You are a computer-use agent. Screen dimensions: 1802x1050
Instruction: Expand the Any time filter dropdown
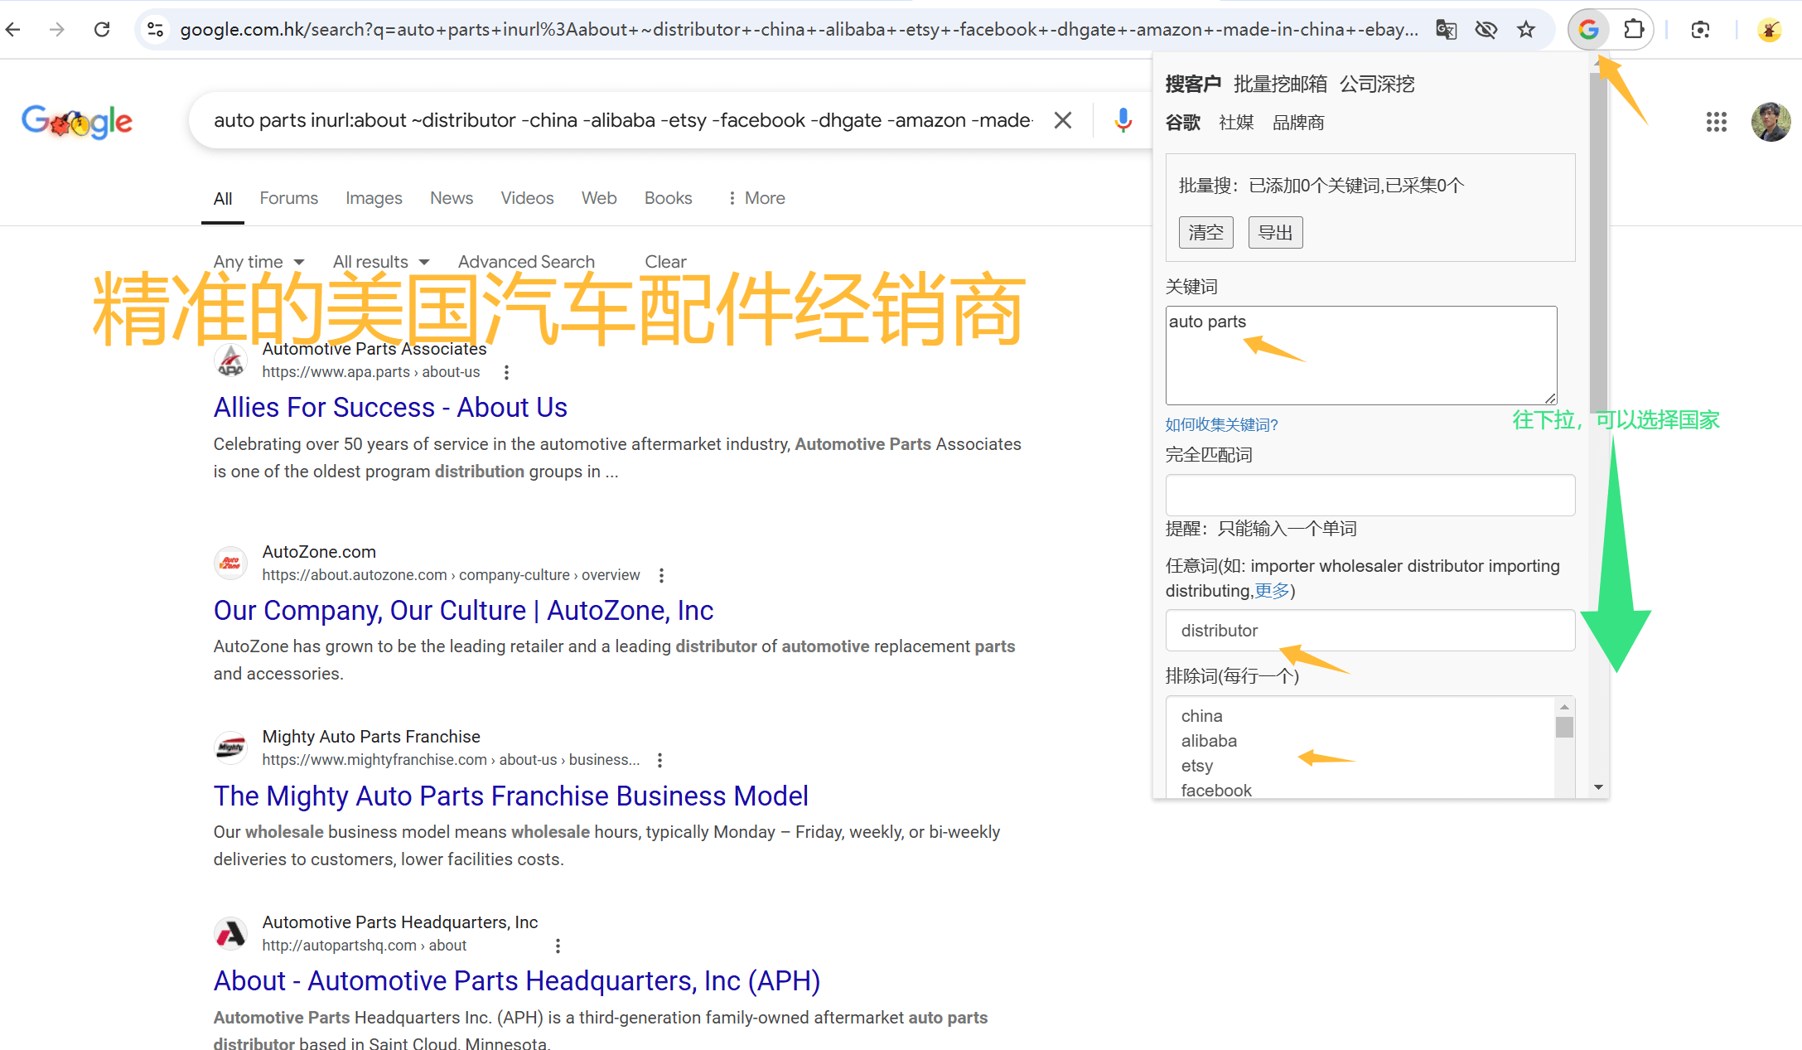(258, 262)
